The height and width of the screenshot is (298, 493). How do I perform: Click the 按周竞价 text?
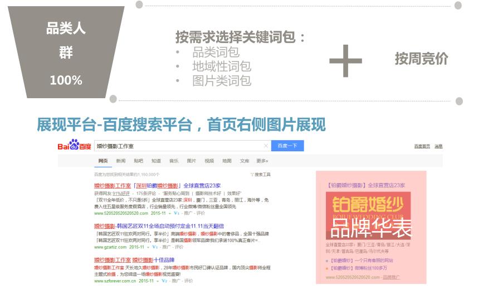(x=422, y=59)
